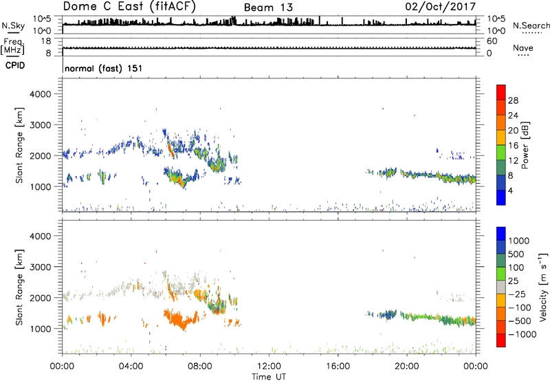This screenshot has height=381, width=550.
Task: Click the "04:00" time tick label
Action: coord(131,367)
